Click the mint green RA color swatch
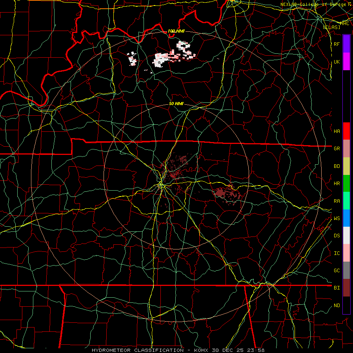 click(x=346, y=201)
